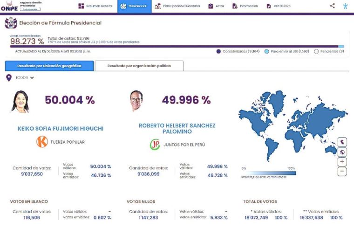Open the share icon
Viewport: 354px width, 229px height.
tap(332, 6)
